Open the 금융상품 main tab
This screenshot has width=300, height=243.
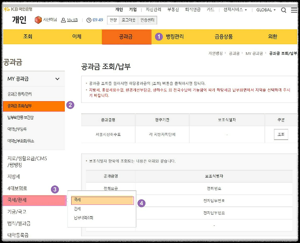[x=223, y=36]
